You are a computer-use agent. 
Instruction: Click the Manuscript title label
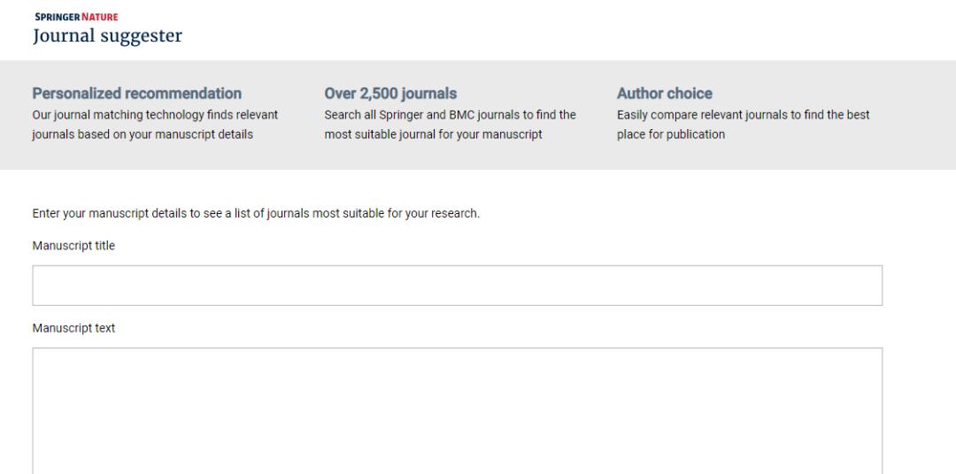[x=73, y=246]
